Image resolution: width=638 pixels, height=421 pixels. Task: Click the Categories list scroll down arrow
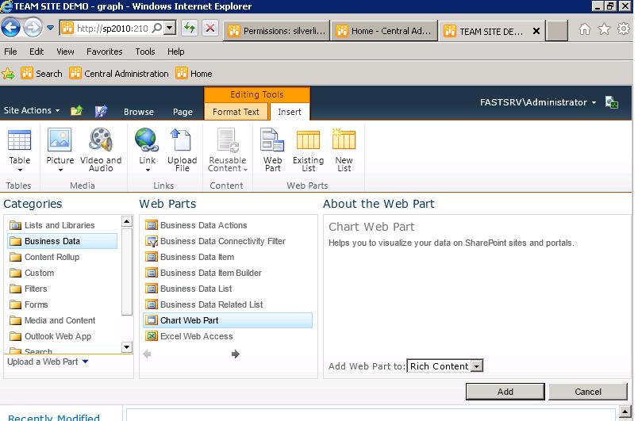coord(126,347)
